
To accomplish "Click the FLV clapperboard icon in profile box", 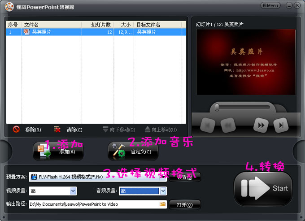I will [x=34, y=177].
